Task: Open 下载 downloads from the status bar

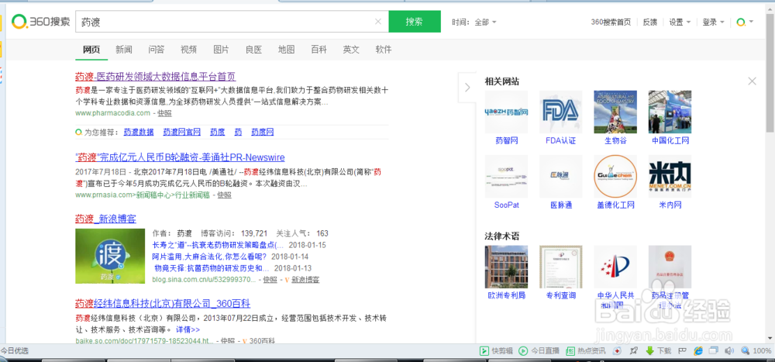Action: pos(658,351)
